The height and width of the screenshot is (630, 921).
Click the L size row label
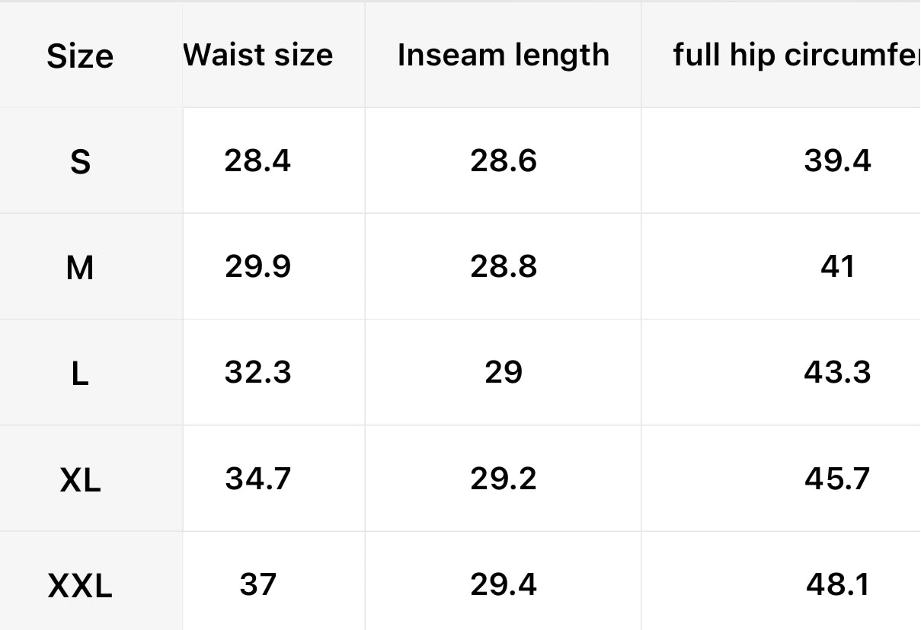tap(80, 373)
